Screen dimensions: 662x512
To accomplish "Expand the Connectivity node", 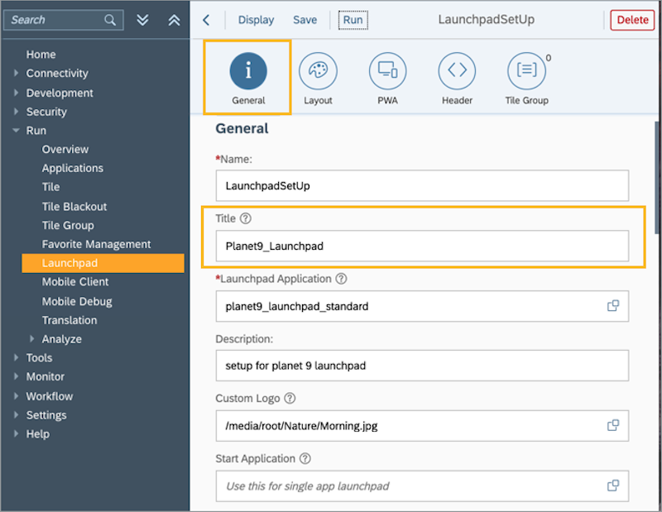I will tap(17, 73).
